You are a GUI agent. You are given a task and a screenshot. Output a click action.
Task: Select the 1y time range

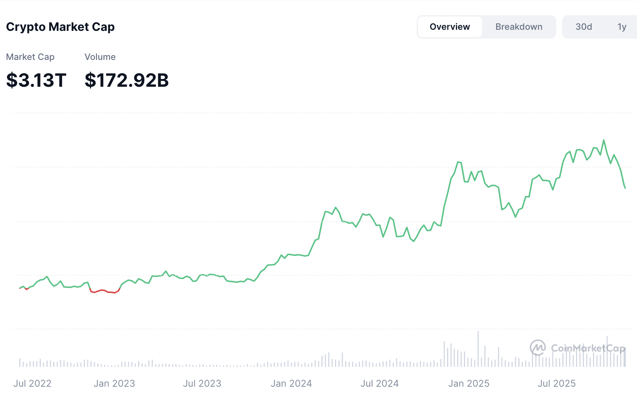[622, 27]
